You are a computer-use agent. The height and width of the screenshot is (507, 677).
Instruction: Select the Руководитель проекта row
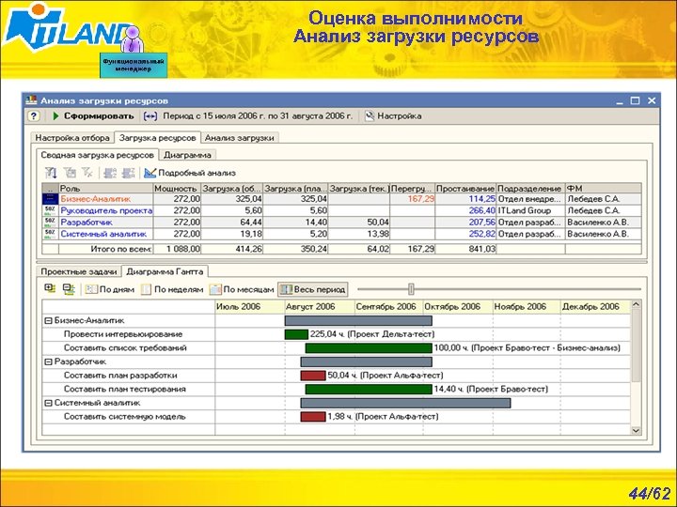coord(341,210)
